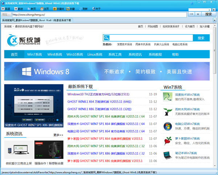
Task: Click the 首页 link in top bar
Action: click(140, 27)
